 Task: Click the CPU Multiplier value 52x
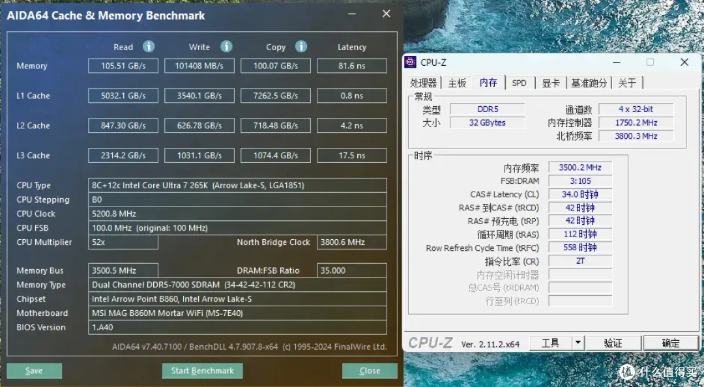click(123, 242)
